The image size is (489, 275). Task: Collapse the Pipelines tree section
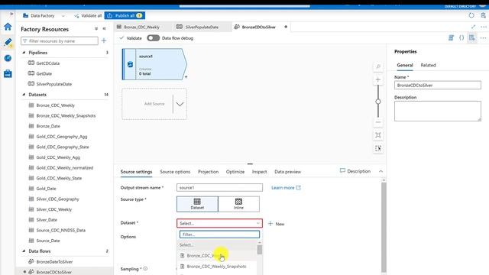(x=24, y=53)
